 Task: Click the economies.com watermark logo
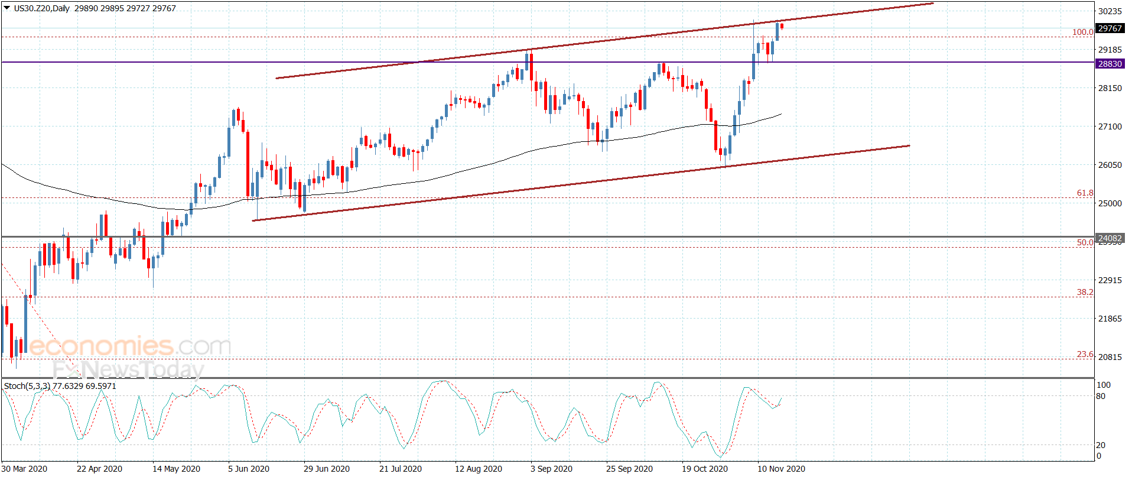point(130,346)
